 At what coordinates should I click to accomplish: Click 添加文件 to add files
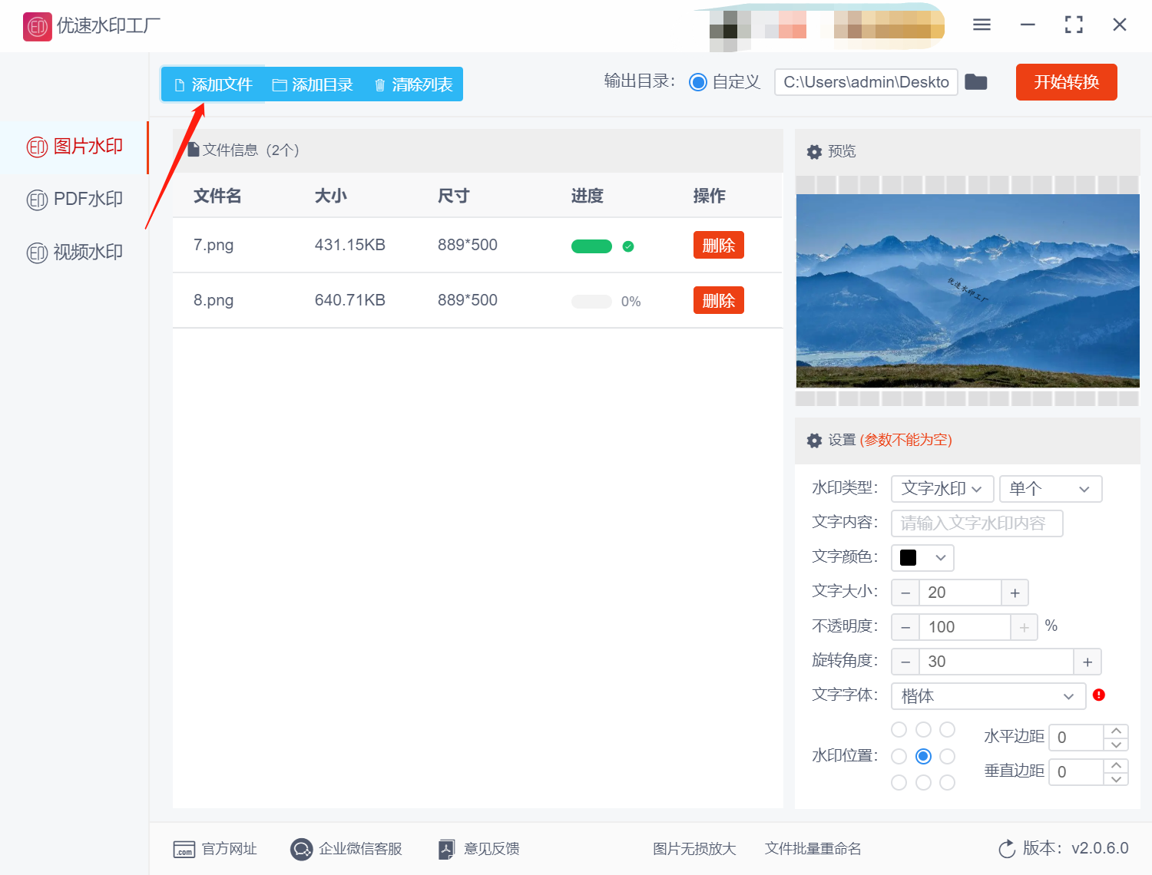(214, 84)
